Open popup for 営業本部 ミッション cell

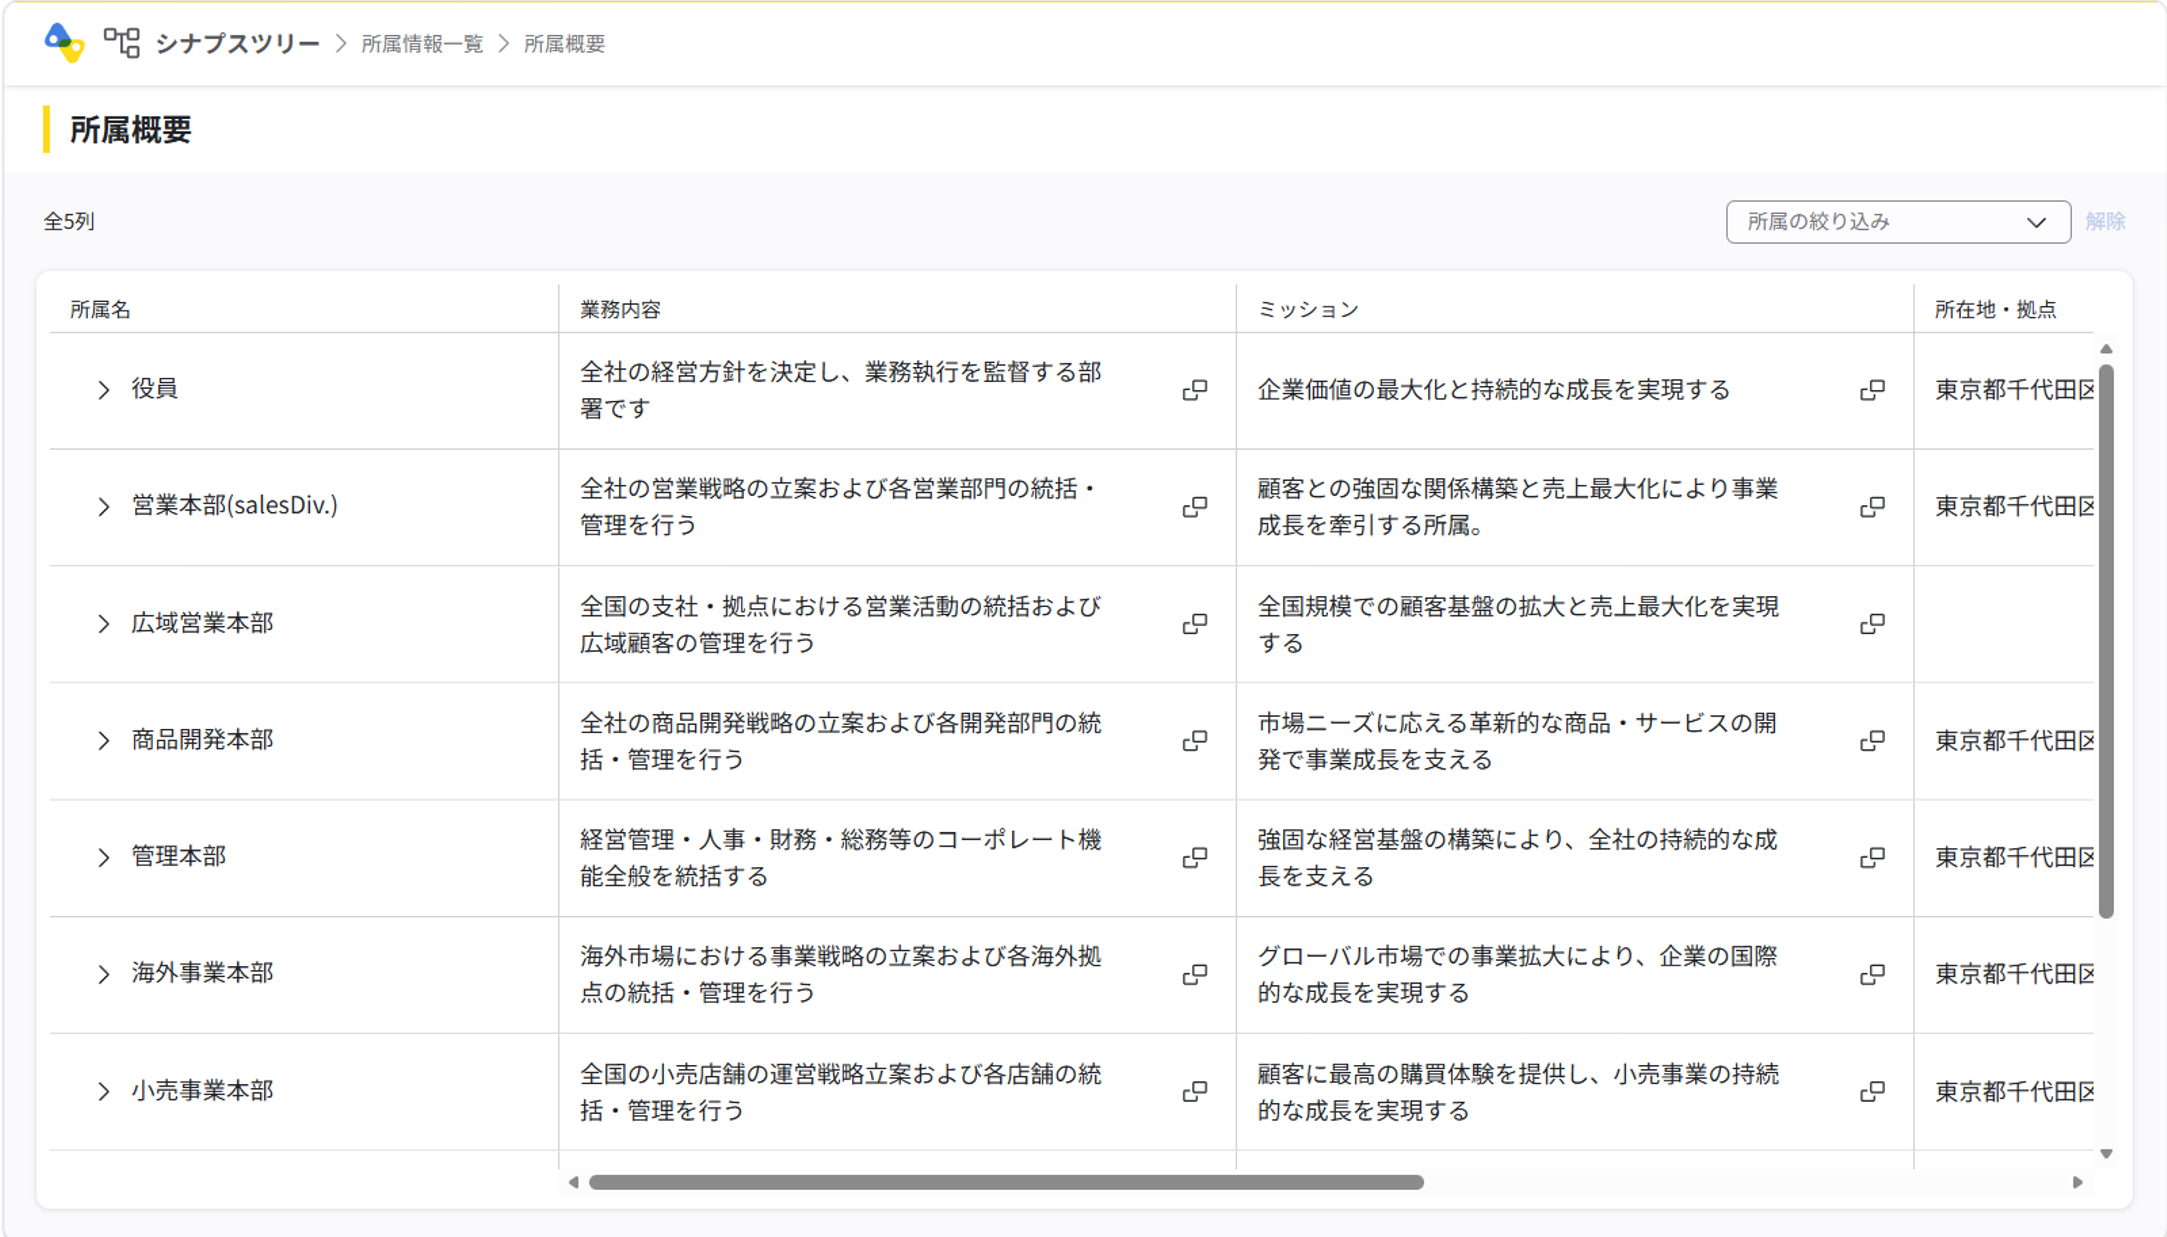point(1872,507)
